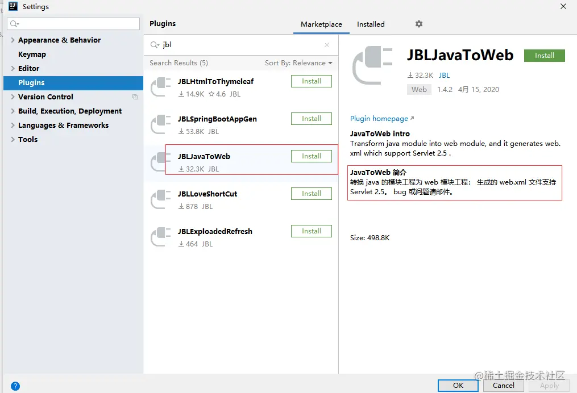
Task: Switch to Installed tab
Action: pos(371,24)
